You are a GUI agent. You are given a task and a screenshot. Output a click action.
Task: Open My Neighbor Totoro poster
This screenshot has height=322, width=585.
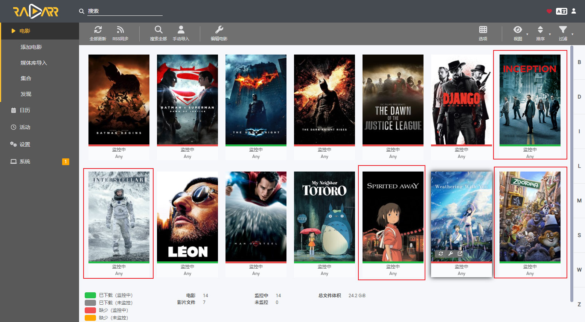click(x=324, y=217)
